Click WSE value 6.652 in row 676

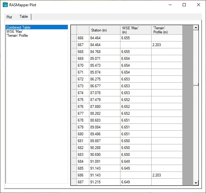coord(136,107)
